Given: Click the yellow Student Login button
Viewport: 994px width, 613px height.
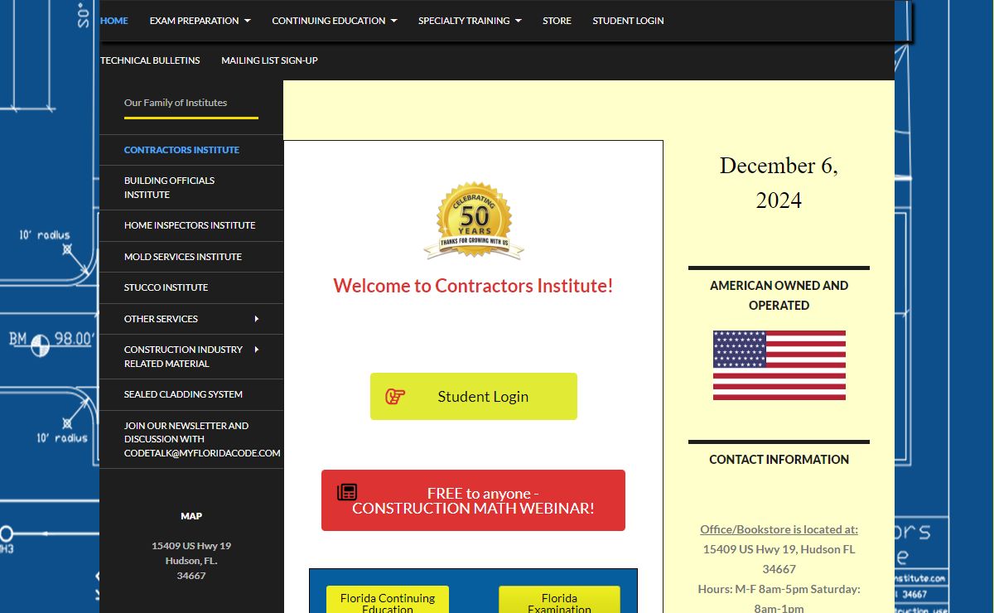Looking at the screenshot, I should [474, 397].
